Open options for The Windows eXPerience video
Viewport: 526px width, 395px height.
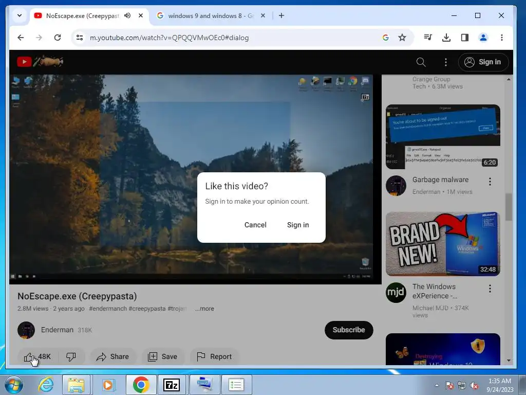[x=490, y=289]
